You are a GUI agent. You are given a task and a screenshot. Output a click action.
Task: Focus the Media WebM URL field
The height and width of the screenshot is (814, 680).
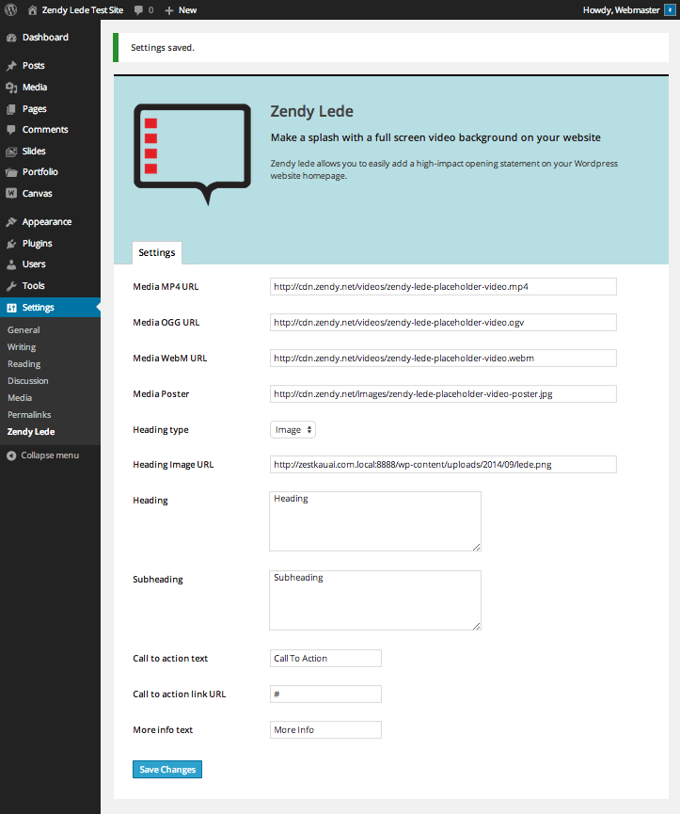(443, 359)
